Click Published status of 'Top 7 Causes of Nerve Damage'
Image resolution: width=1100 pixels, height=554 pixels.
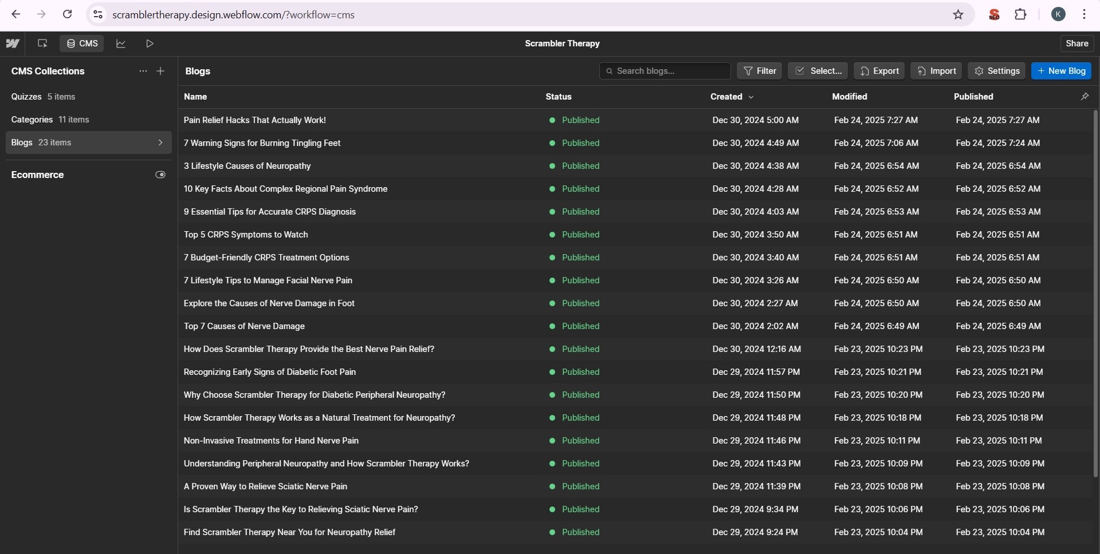coord(574,326)
